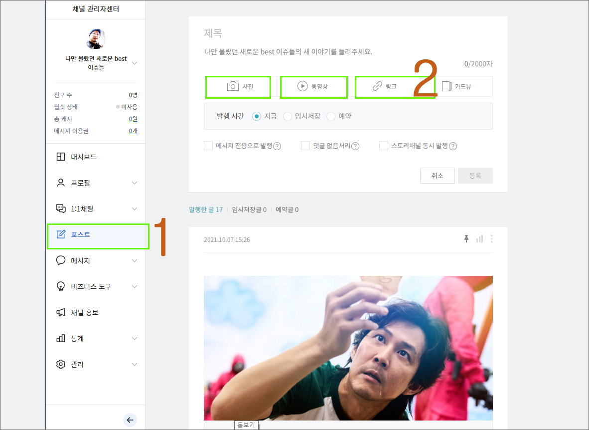Screen dimensions: 589x430
Task: Click the 돋보기 button under image
Action: [x=246, y=425]
